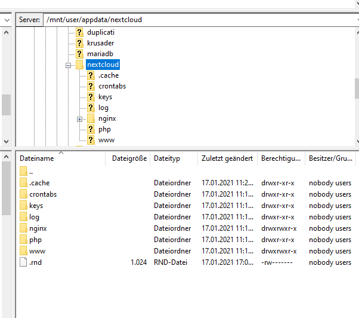
Task: Click the php unknown-folder icon in tree
Action: tap(91, 129)
